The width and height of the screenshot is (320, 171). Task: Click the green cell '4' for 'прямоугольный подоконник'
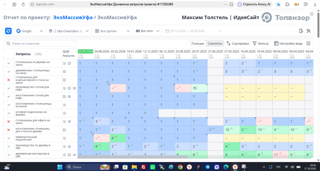click(x=118, y=138)
